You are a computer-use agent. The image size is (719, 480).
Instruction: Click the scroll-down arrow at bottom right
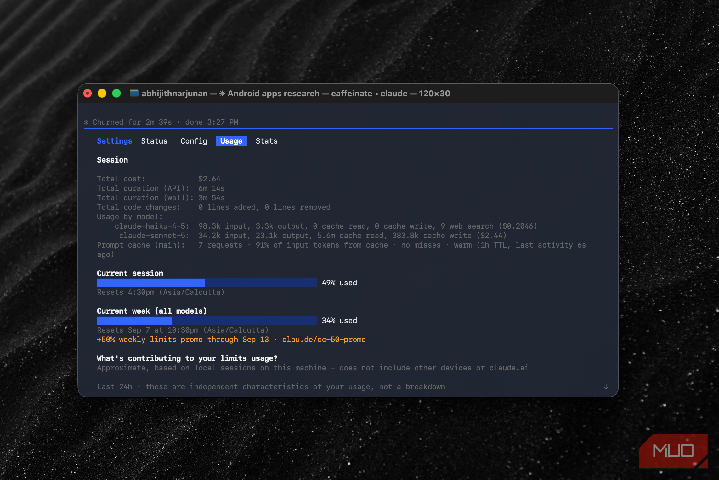point(606,387)
